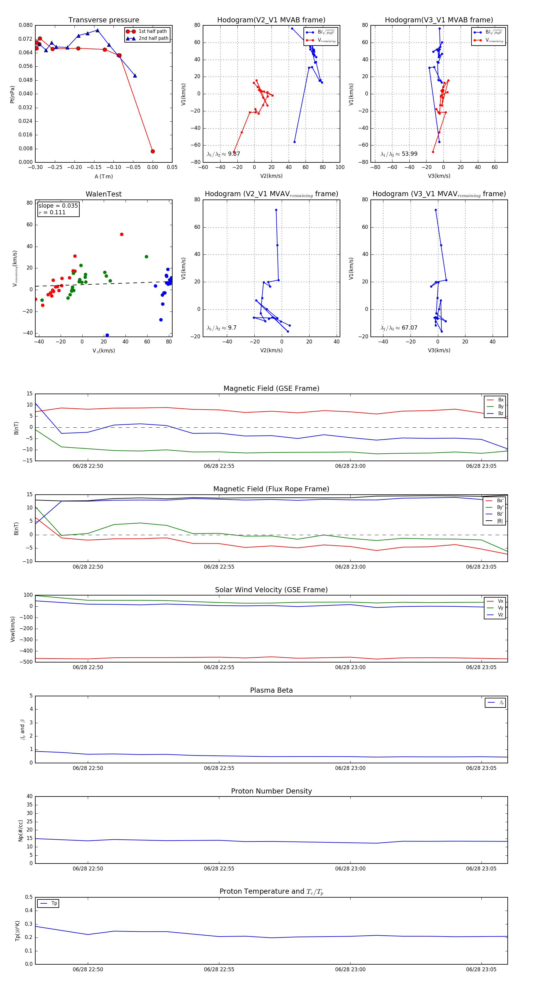Click the 'slope = 0.035' annotation

(x=58, y=206)
